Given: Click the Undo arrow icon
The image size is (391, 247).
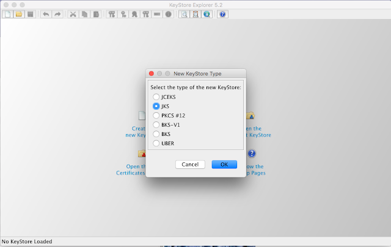Looking at the screenshot, I should [x=46, y=14].
